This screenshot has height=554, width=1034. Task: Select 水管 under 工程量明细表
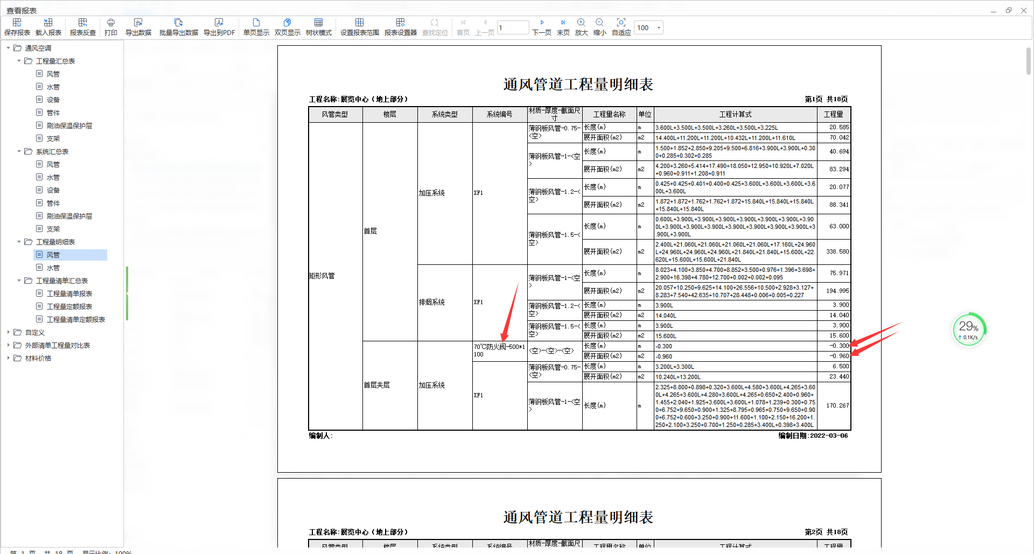tap(53, 268)
